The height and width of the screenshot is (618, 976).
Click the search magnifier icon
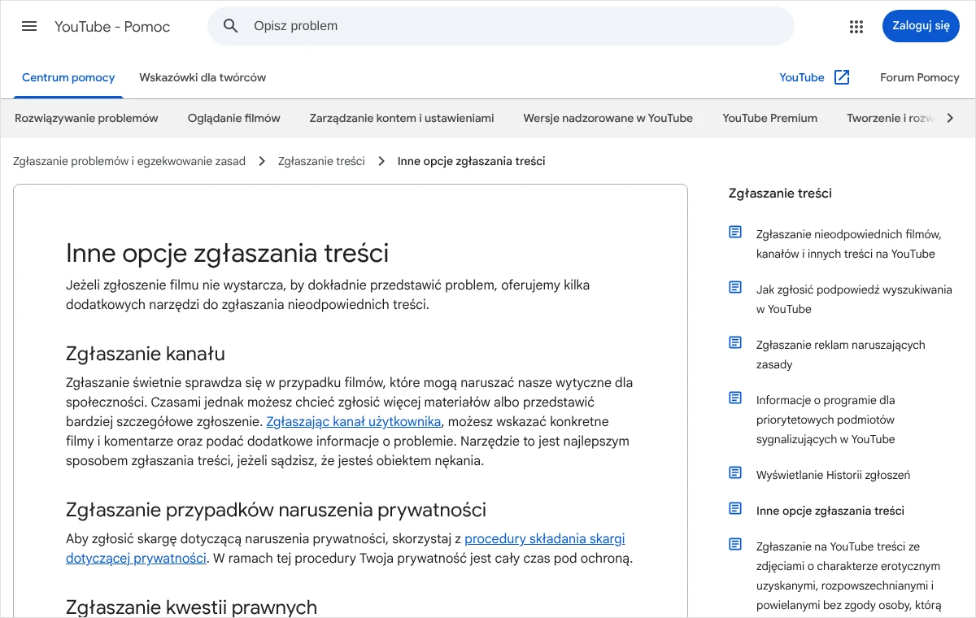231,26
